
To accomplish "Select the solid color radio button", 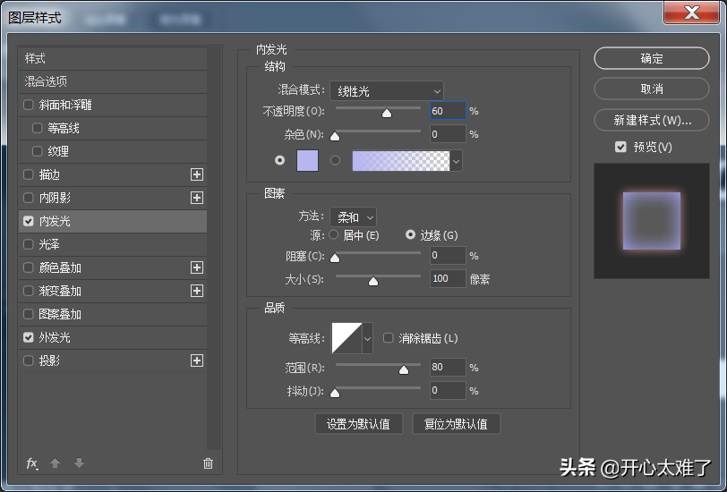I will [x=279, y=160].
